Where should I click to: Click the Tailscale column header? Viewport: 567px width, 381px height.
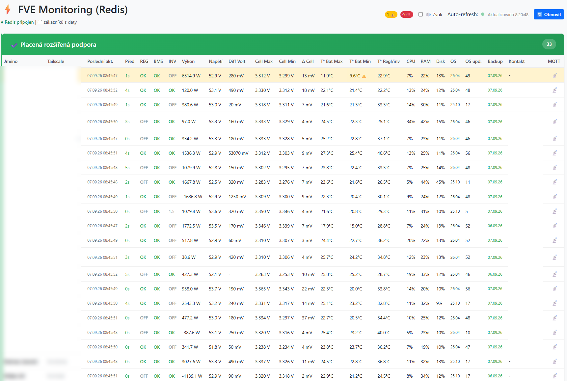pos(56,61)
